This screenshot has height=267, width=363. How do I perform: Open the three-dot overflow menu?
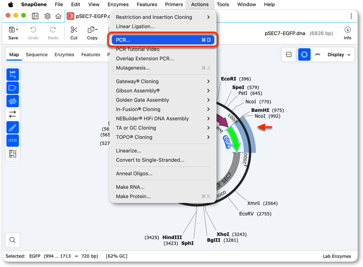tap(351, 16)
